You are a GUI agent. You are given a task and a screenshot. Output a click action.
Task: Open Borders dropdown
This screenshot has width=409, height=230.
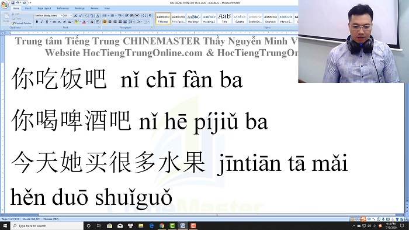148,22
